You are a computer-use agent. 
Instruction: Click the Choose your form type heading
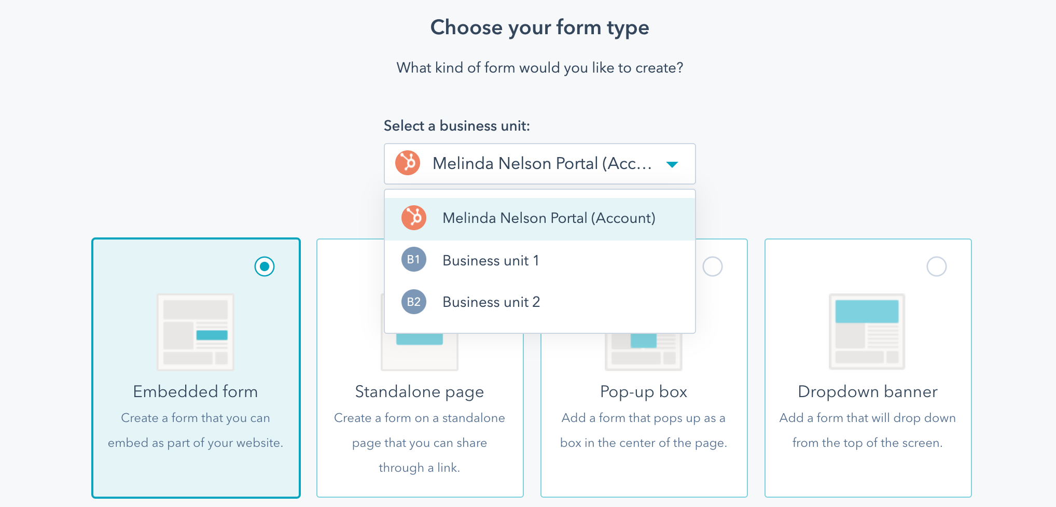click(539, 27)
